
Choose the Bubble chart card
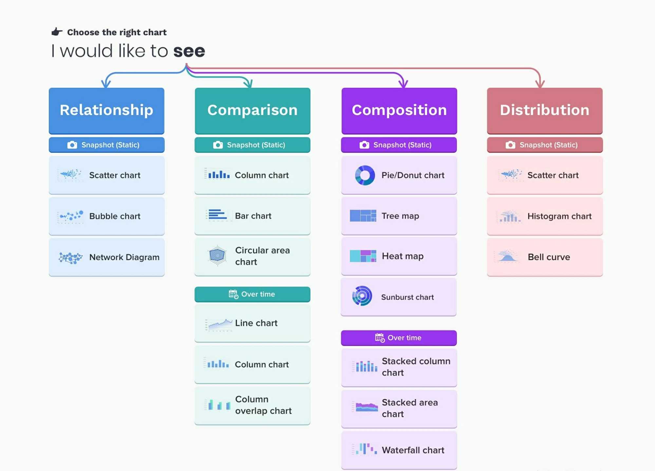pyautogui.click(x=106, y=216)
